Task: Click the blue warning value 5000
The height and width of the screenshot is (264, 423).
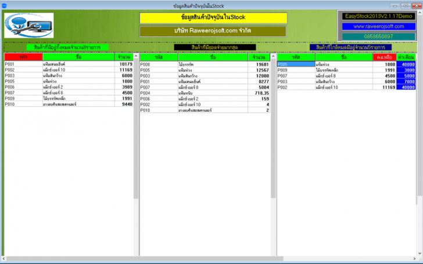Action: tap(406, 76)
